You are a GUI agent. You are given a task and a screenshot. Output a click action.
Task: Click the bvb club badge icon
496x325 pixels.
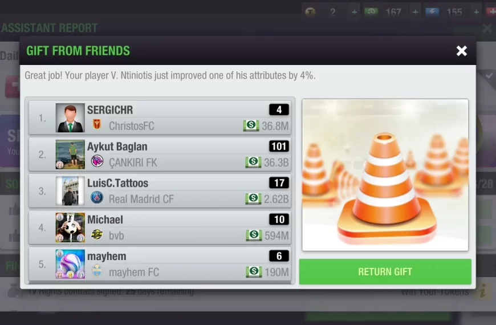[x=97, y=234]
